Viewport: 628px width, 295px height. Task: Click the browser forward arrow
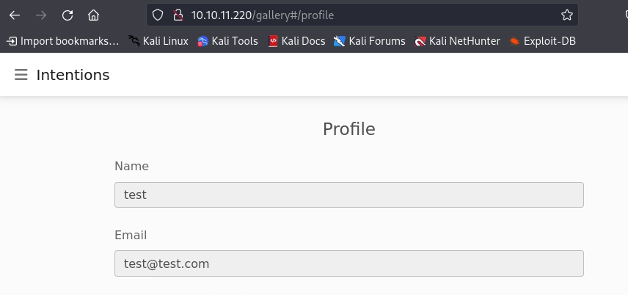pyautogui.click(x=41, y=15)
